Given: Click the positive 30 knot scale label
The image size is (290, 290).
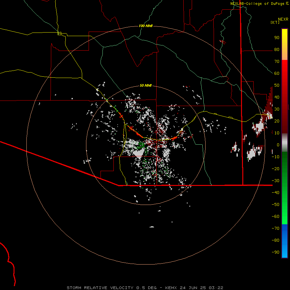Looking at the screenshot, I should [x=277, y=109].
